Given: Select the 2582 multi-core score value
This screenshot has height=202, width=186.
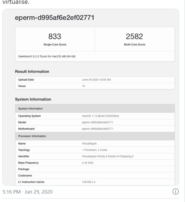Looking at the screenshot, I should [x=134, y=36].
